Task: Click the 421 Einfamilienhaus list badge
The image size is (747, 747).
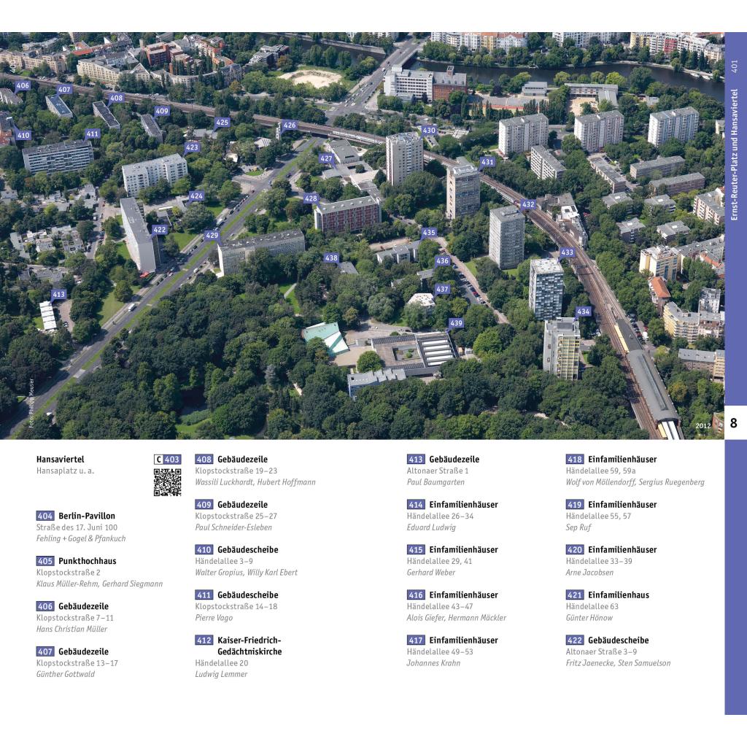Action: click(x=575, y=595)
